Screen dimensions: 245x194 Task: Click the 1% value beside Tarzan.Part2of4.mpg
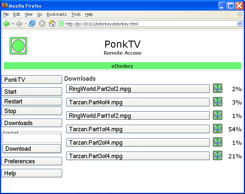click(237, 143)
